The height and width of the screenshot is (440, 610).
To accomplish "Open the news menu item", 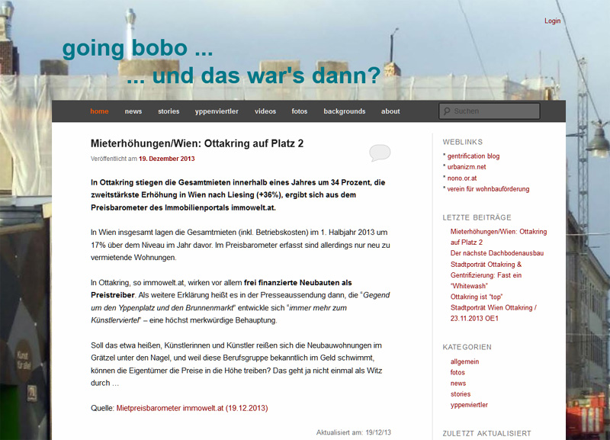I will point(133,111).
